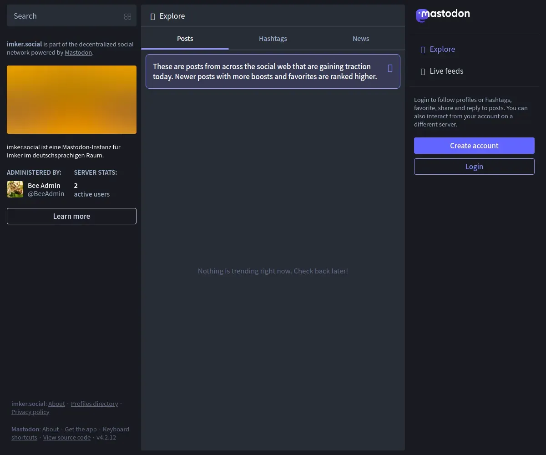Switch to the Posts tab

(185, 39)
